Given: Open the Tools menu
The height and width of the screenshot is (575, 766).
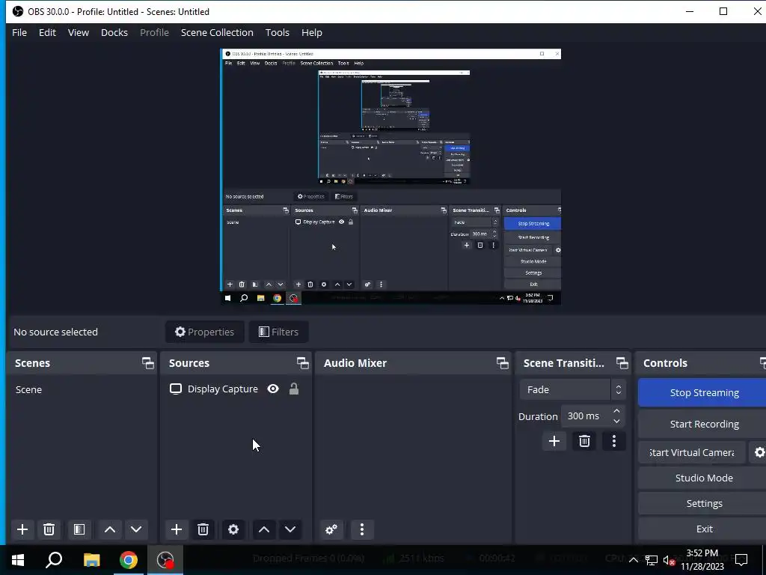Looking at the screenshot, I should pos(278,33).
